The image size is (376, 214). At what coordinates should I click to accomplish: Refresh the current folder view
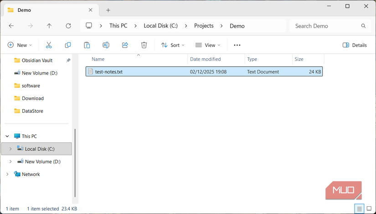tap(68, 26)
